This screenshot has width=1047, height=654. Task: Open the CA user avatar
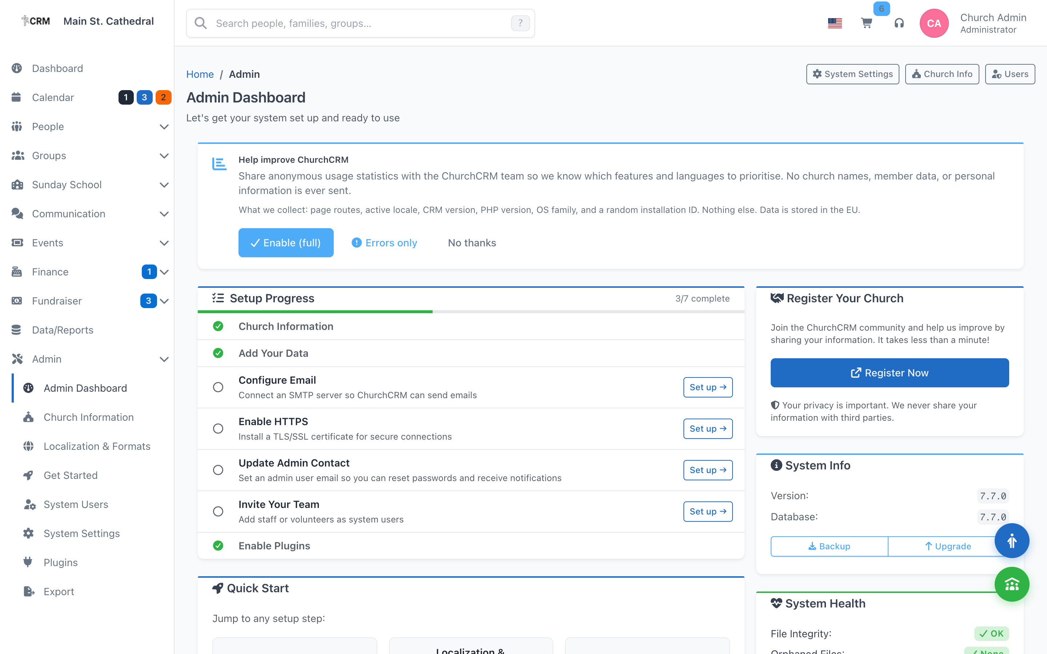point(934,23)
